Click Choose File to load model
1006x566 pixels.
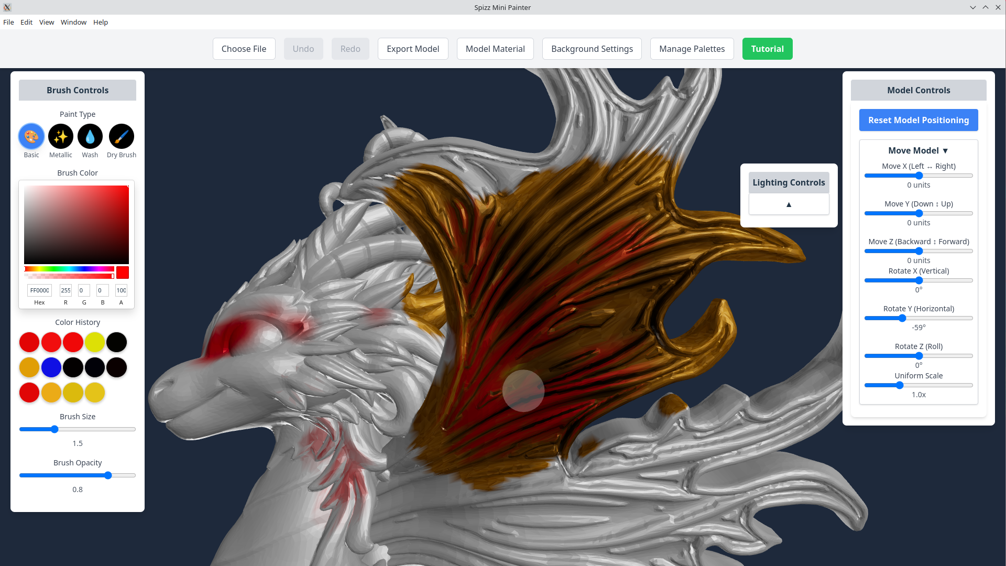[x=244, y=48]
